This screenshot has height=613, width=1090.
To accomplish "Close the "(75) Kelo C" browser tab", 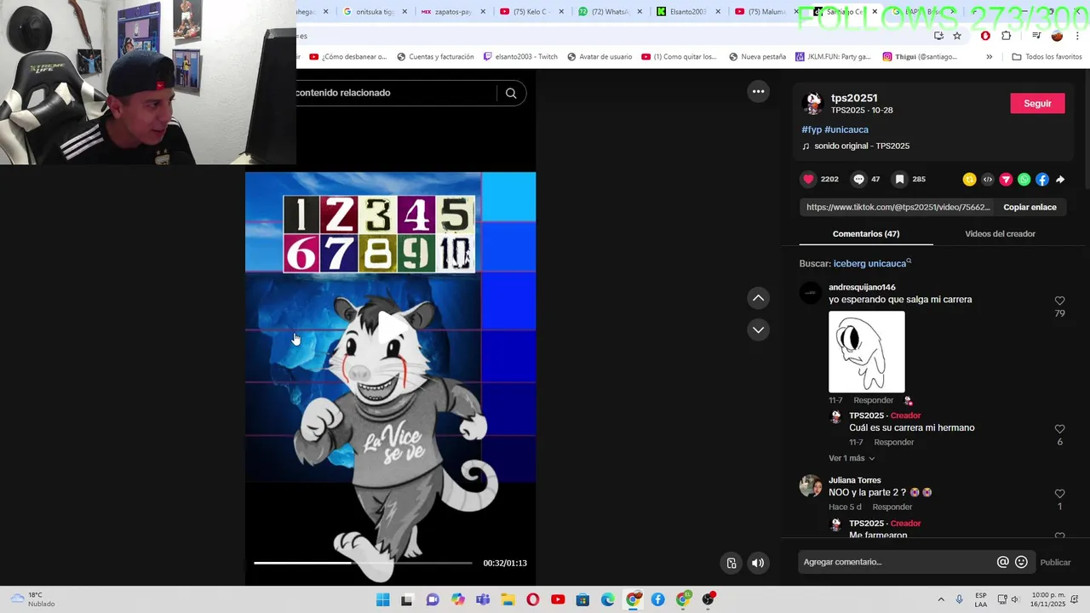I will (561, 12).
